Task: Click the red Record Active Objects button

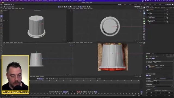Action: [78, 92]
